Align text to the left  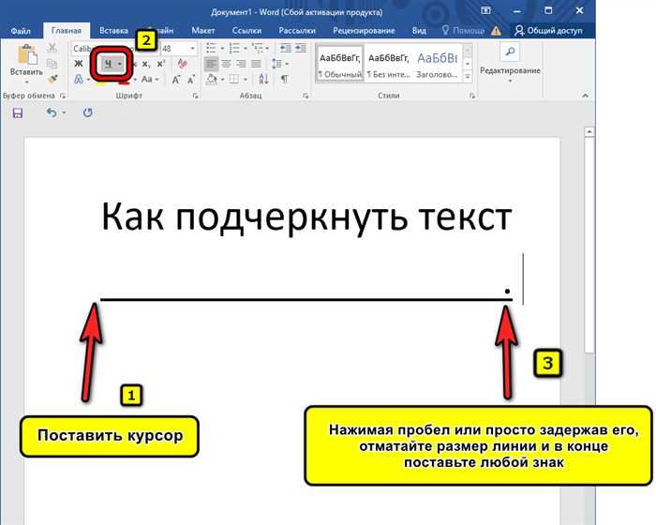(211, 64)
